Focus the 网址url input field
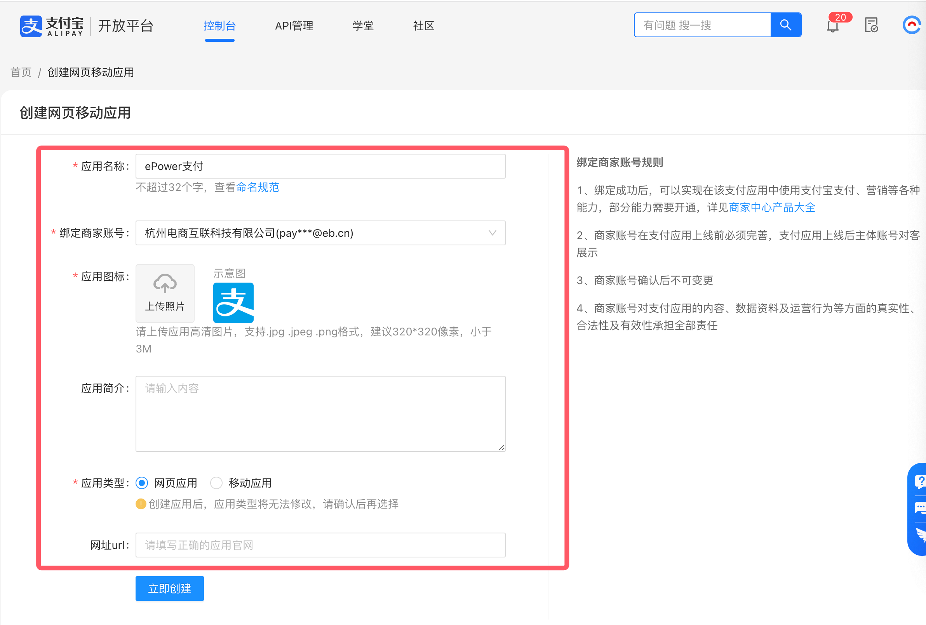This screenshot has width=926, height=625. 320,545
